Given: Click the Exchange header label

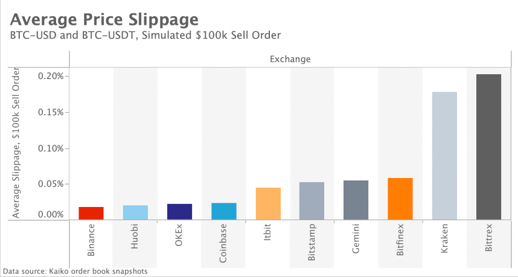Looking at the screenshot, I should pyautogui.click(x=290, y=59).
